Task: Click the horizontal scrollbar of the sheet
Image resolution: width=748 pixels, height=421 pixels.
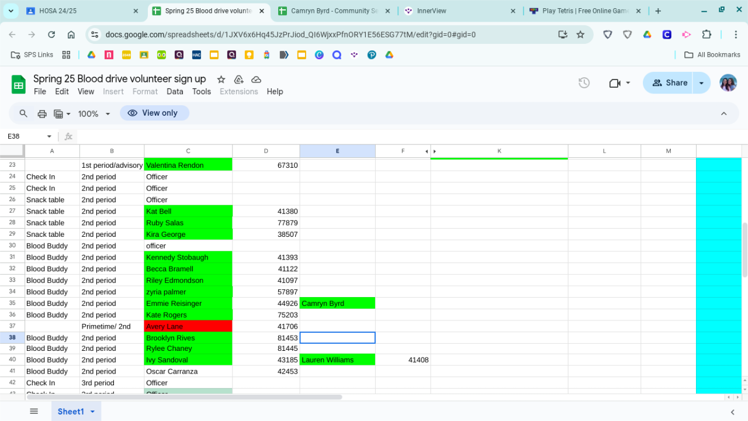Action: (184, 397)
